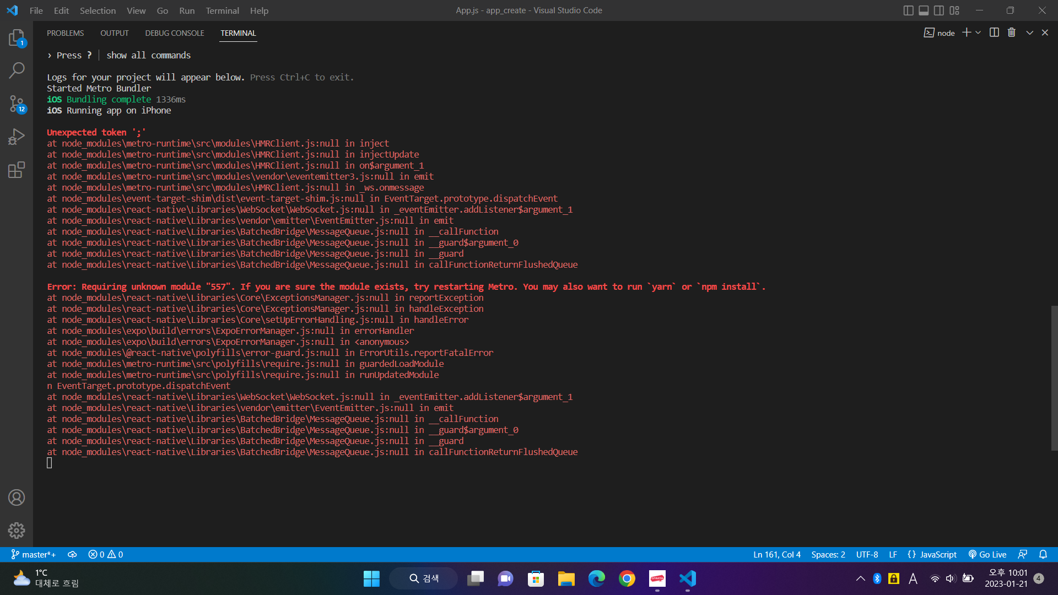Split the terminal pane
Image resolution: width=1058 pixels, height=595 pixels.
click(994, 33)
